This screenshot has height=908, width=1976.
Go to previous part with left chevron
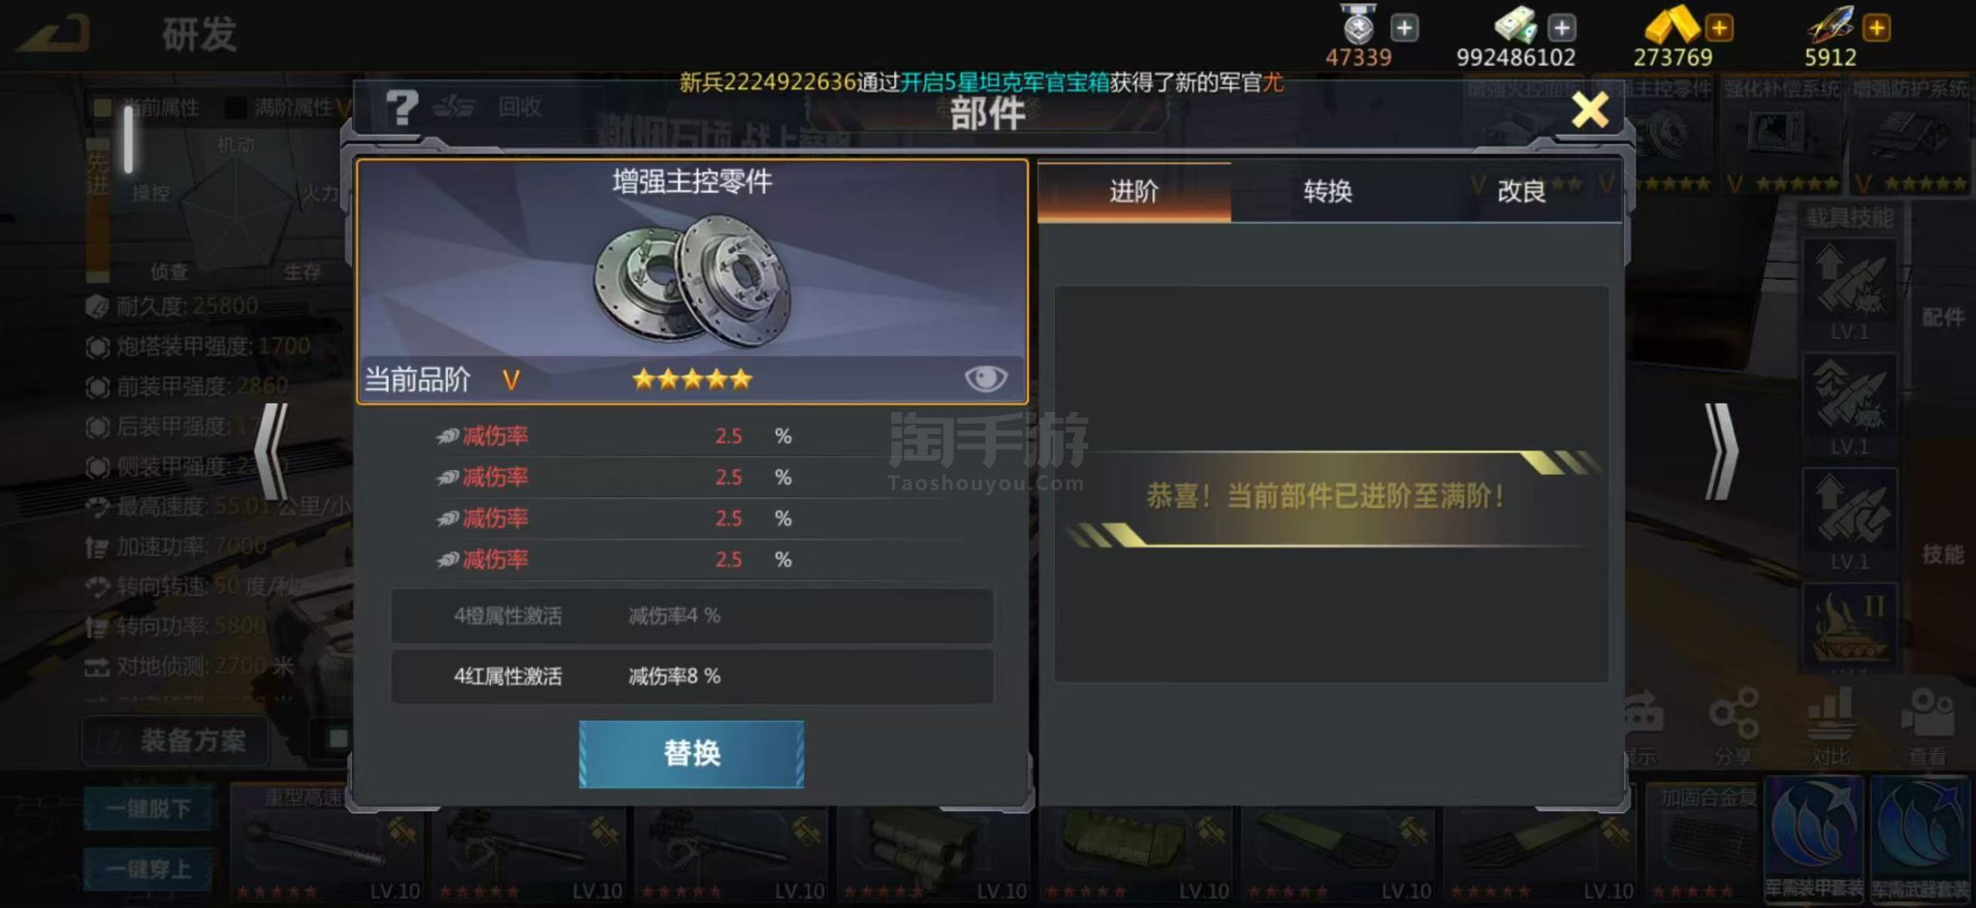point(271,452)
